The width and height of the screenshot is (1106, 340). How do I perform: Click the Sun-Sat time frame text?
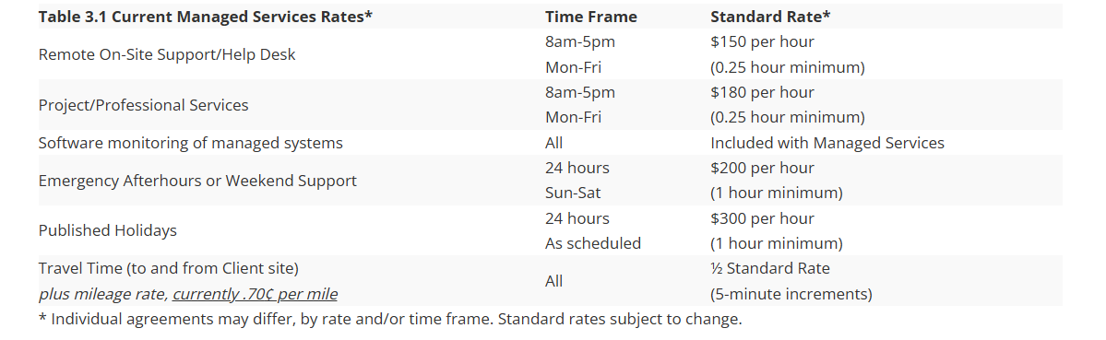coord(574,193)
